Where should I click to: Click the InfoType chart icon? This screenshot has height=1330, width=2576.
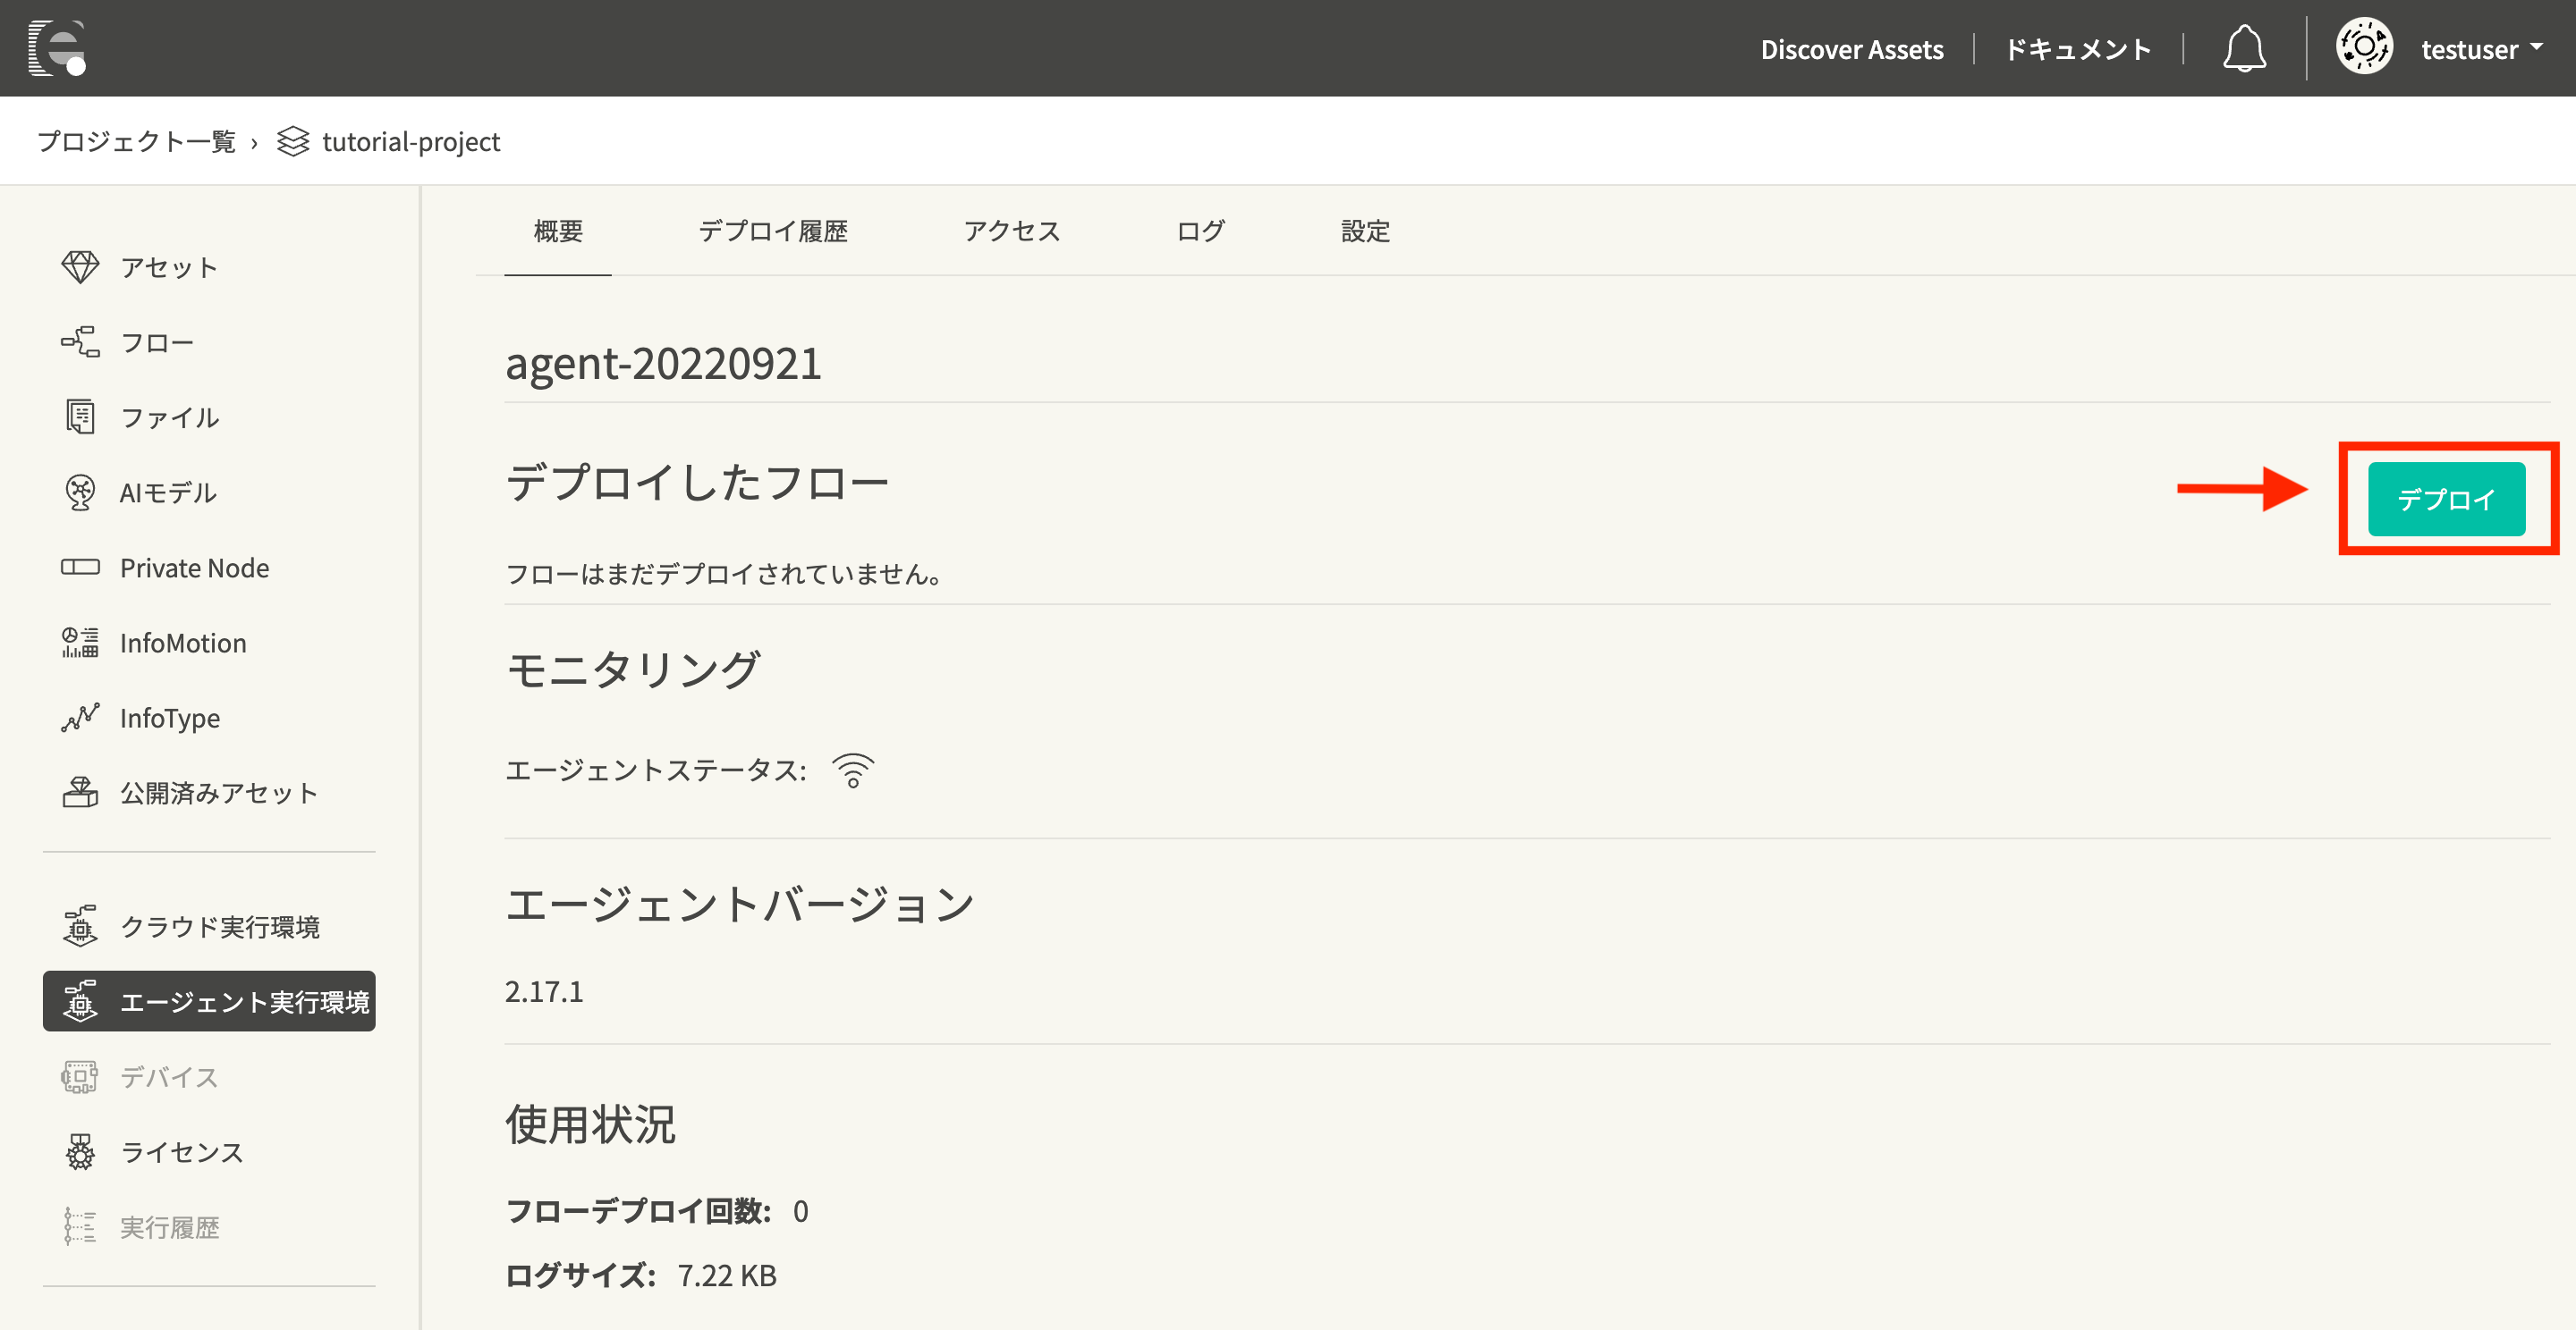coord(80,718)
